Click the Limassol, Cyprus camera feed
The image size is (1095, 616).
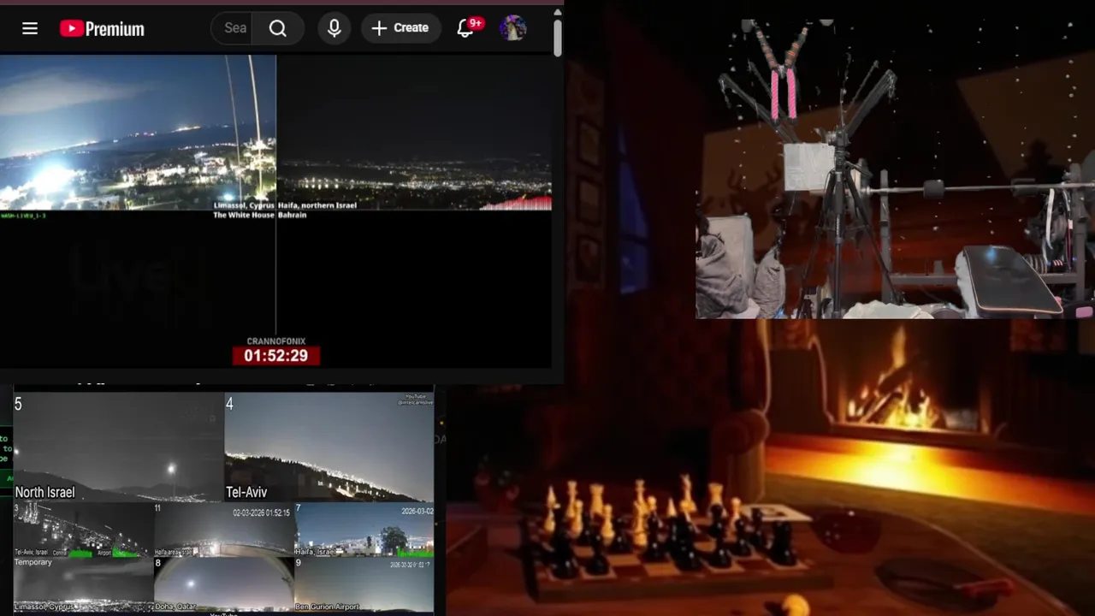(x=138, y=133)
